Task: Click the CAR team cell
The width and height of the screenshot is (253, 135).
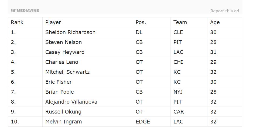Action: pos(179,112)
